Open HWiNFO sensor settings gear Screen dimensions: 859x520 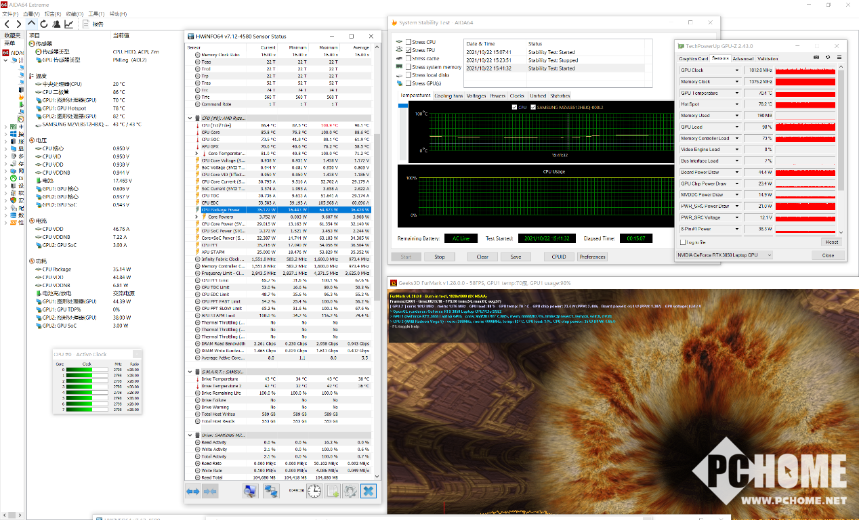point(350,491)
